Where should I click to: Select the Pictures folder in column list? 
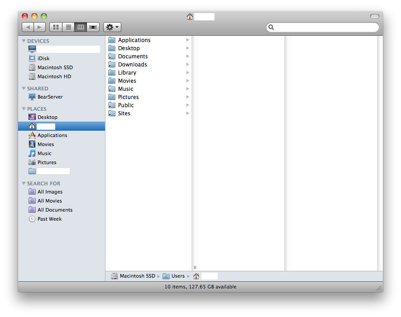[148, 97]
